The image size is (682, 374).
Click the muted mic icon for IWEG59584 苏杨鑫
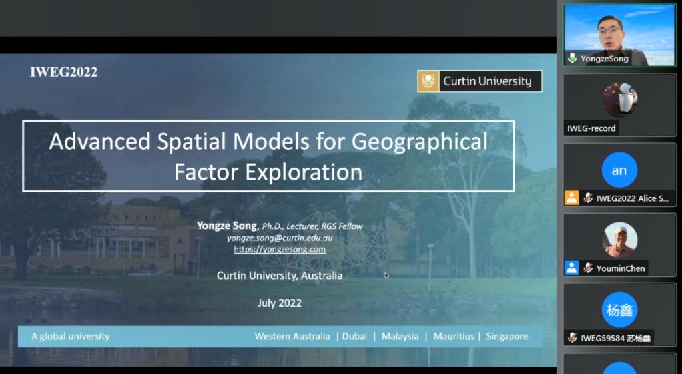572,338
